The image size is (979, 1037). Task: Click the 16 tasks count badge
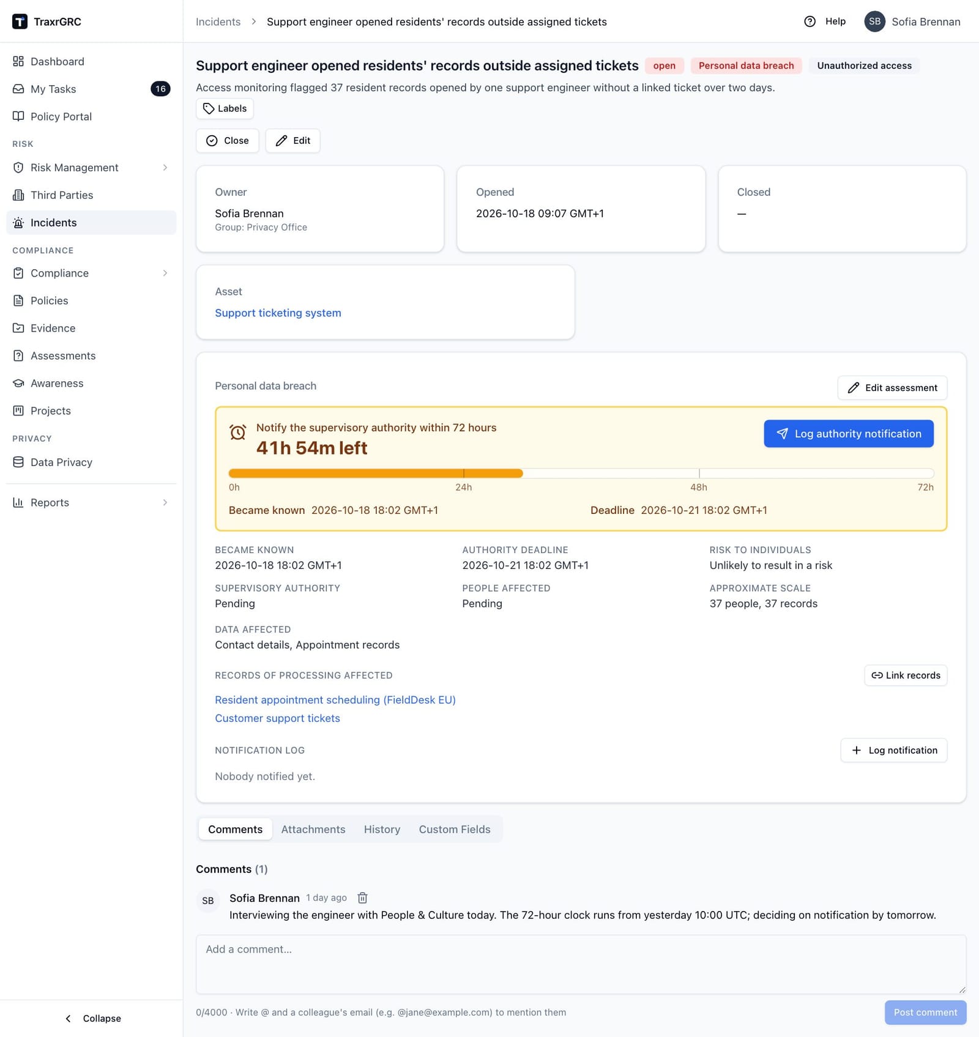click(x=160, y=89)
